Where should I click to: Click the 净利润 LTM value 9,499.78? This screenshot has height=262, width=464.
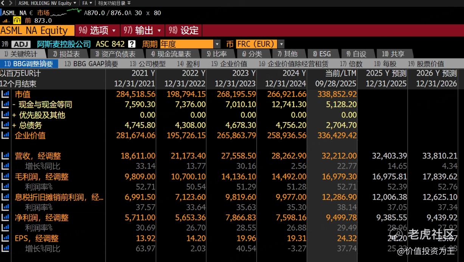point(341,217)
